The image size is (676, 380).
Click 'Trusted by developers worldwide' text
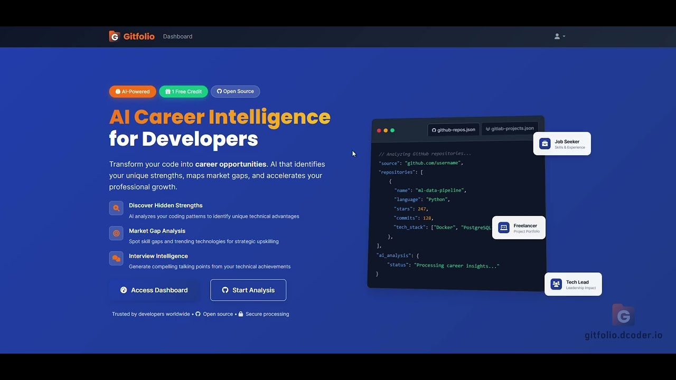pos(151,314)
